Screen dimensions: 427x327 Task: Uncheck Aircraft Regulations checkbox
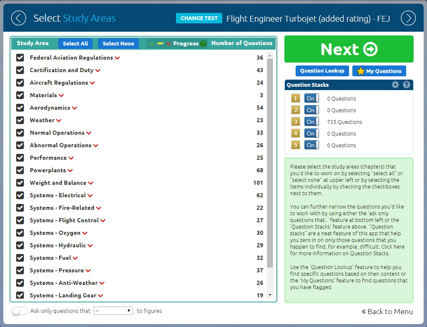point(20,83)
